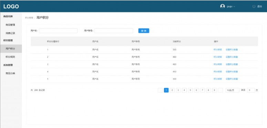Open 商品分类 in the sidebar

coord(10,73)
